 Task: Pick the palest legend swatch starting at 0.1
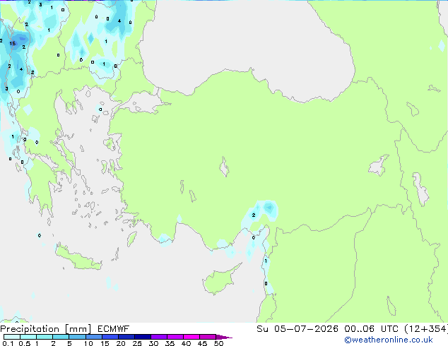[12, 337]
